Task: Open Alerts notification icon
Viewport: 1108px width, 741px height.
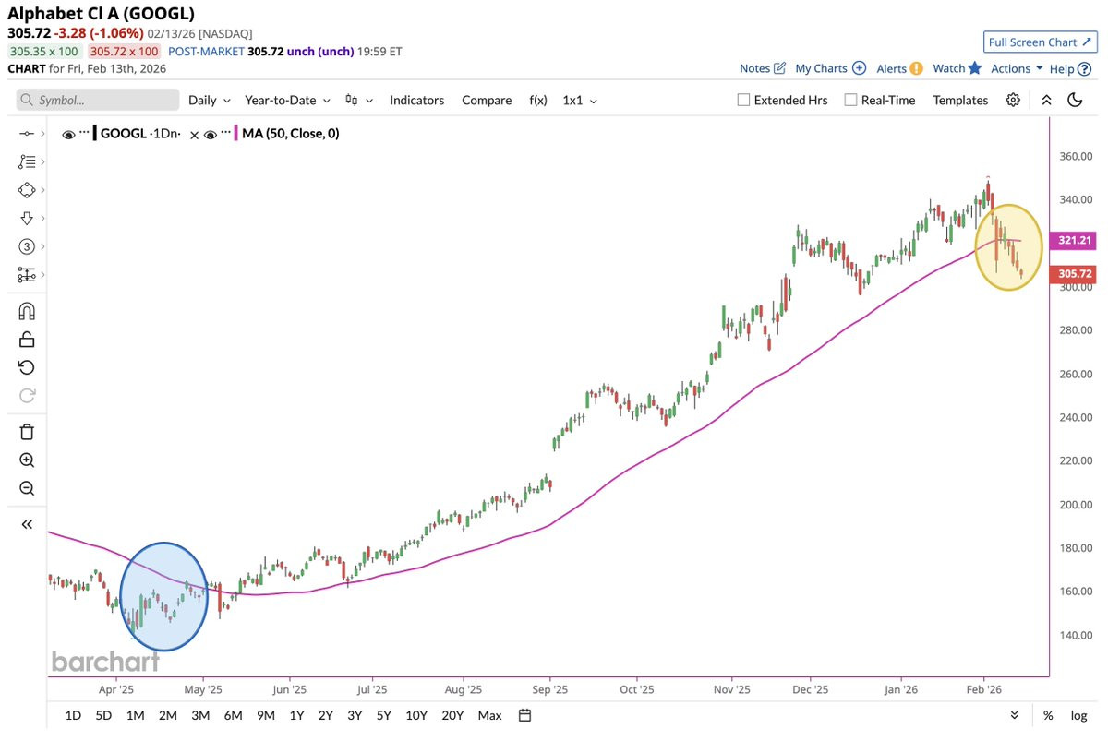Action: (x=916, y=68)
